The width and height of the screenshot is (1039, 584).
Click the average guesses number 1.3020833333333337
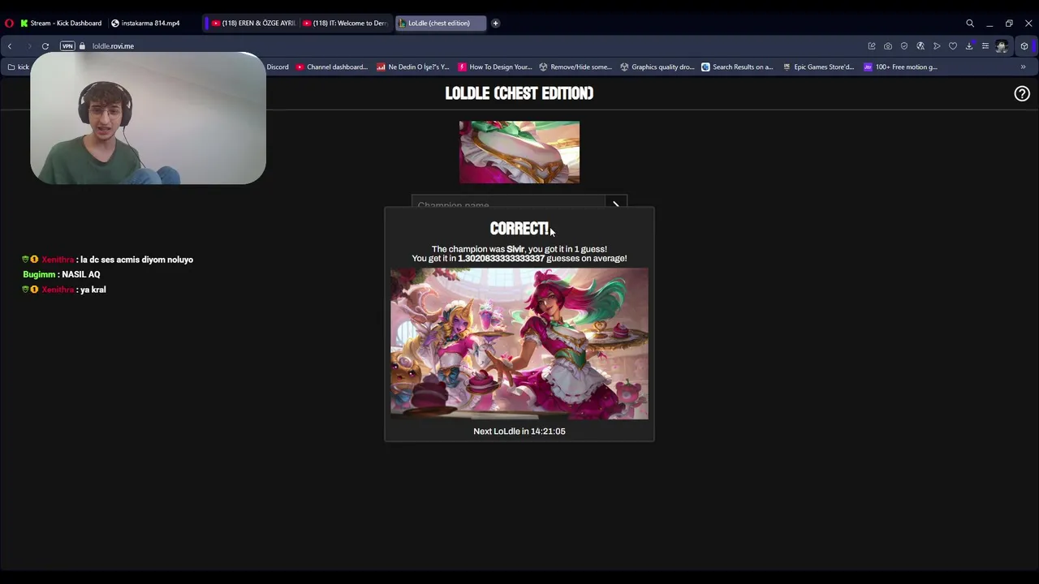pyautogui.click(x=502, y=259)
